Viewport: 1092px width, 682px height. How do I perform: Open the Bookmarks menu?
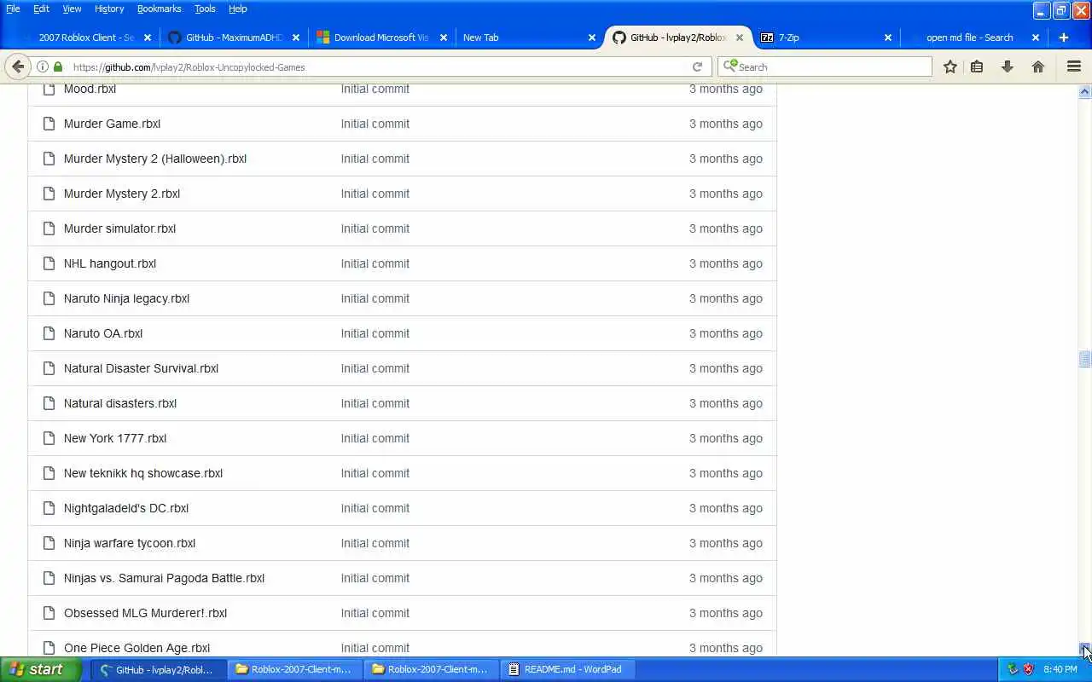pyautogui.click(x=159, y=9)
